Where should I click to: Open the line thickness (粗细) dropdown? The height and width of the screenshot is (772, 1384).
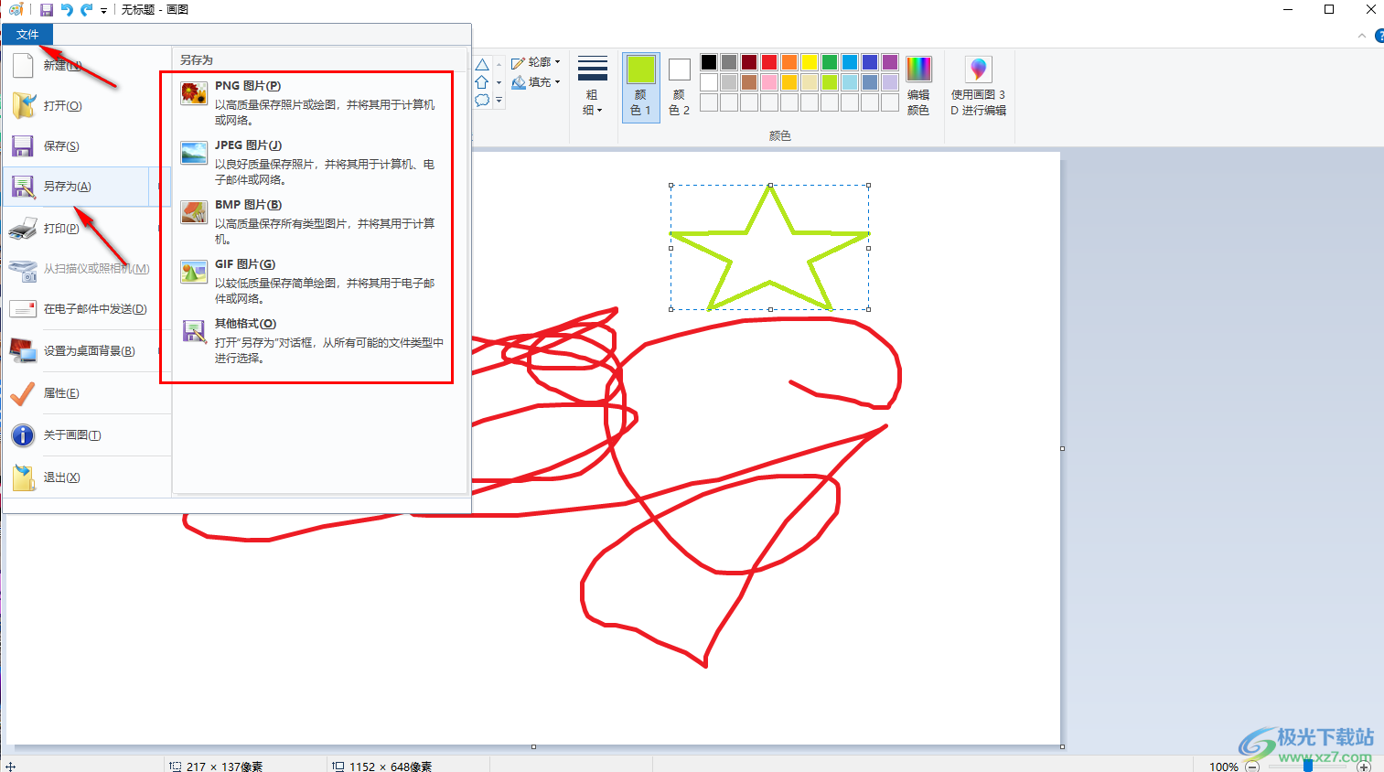pos(593,85)
